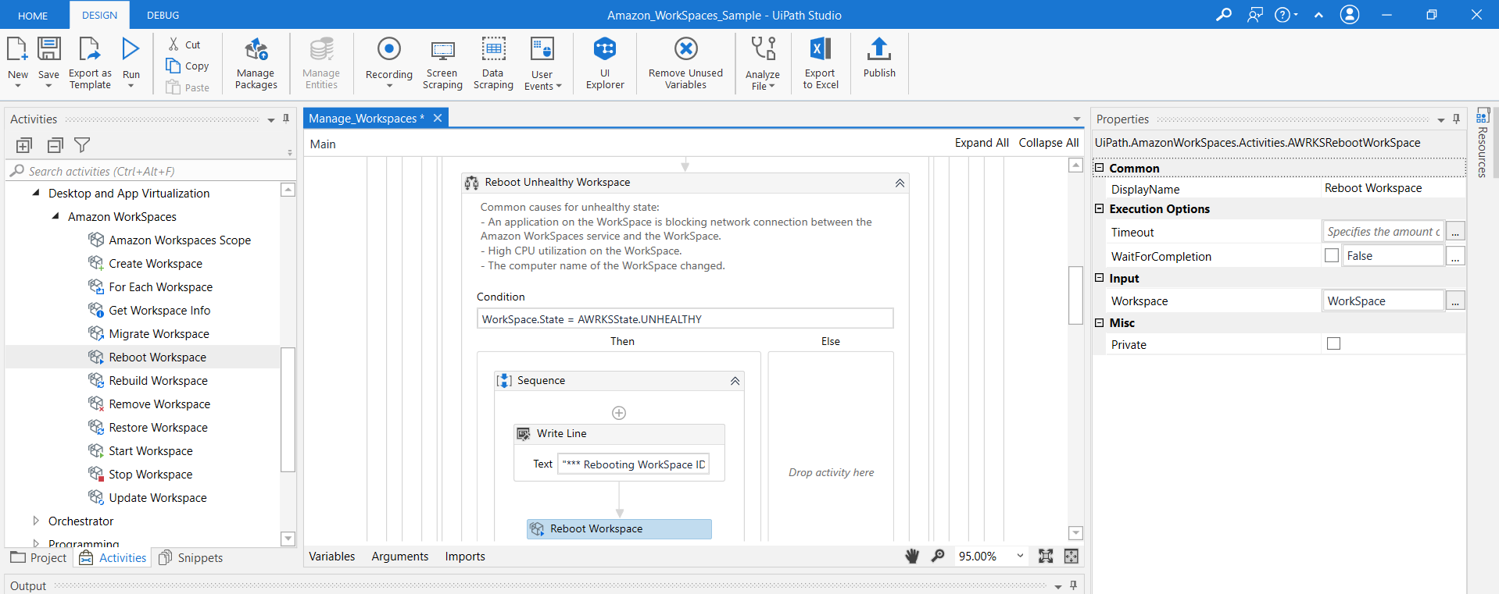Click Collapse All in designer
The width and height of the screenshot is (1499, 594).
pos(1049,143)
